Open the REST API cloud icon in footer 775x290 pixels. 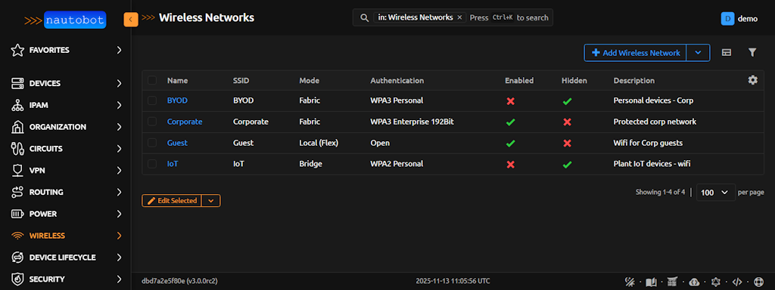(x=694, y=282)
